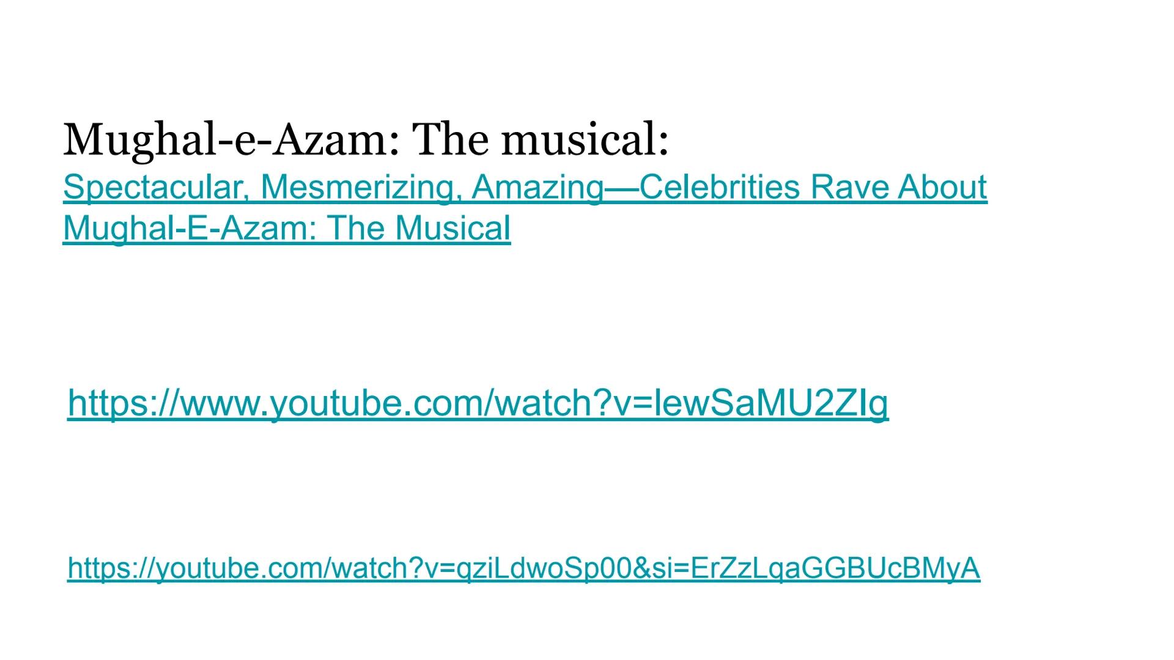
Task: Click the word 'Celebrities' in the link
Action: tap(718, 187)
